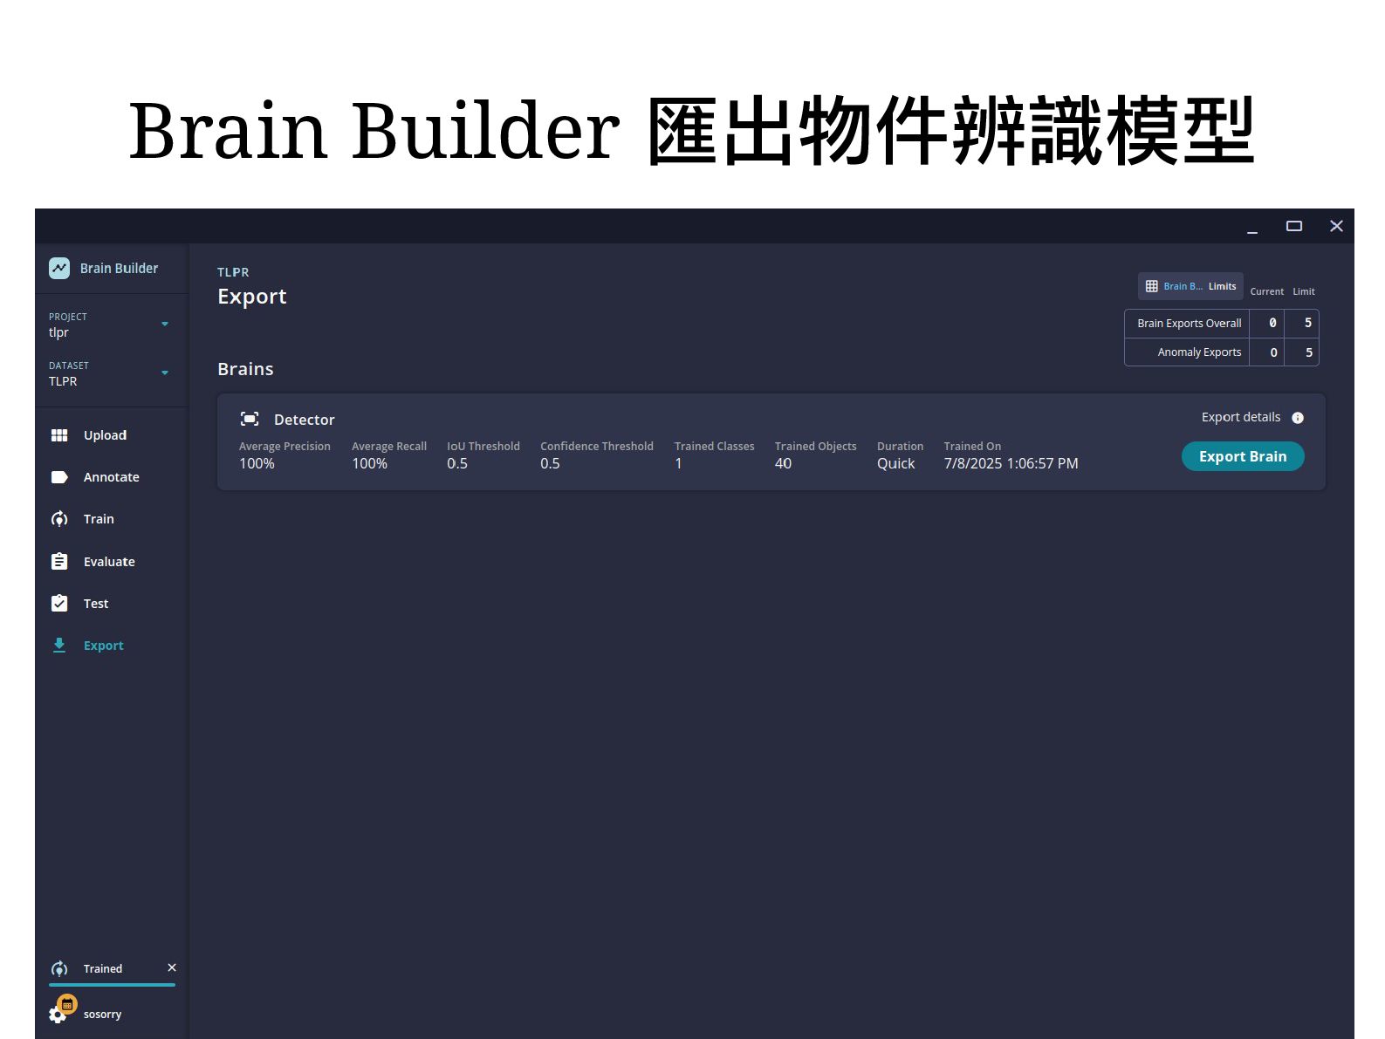Click the Brain B... Limits table icon

point(1152,286)
